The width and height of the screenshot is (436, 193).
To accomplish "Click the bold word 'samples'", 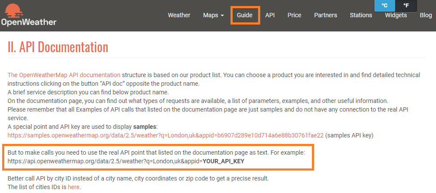I will (x=145, y=127).
